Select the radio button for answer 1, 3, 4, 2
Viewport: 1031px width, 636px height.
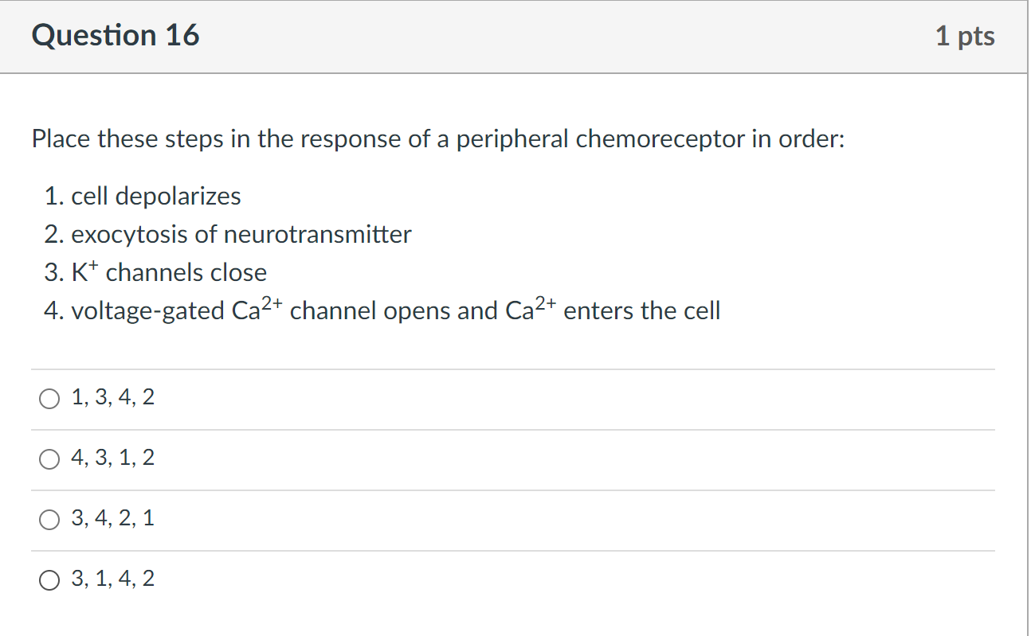coord(49,398)
